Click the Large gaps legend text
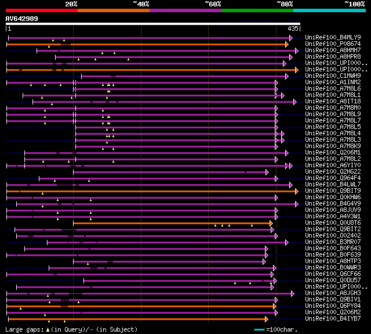Viewport: 371px width, 334px height. pos(71,329)
